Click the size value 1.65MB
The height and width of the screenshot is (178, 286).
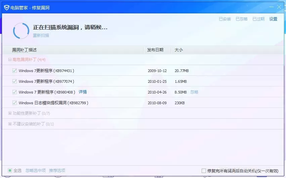click(180, 81)
